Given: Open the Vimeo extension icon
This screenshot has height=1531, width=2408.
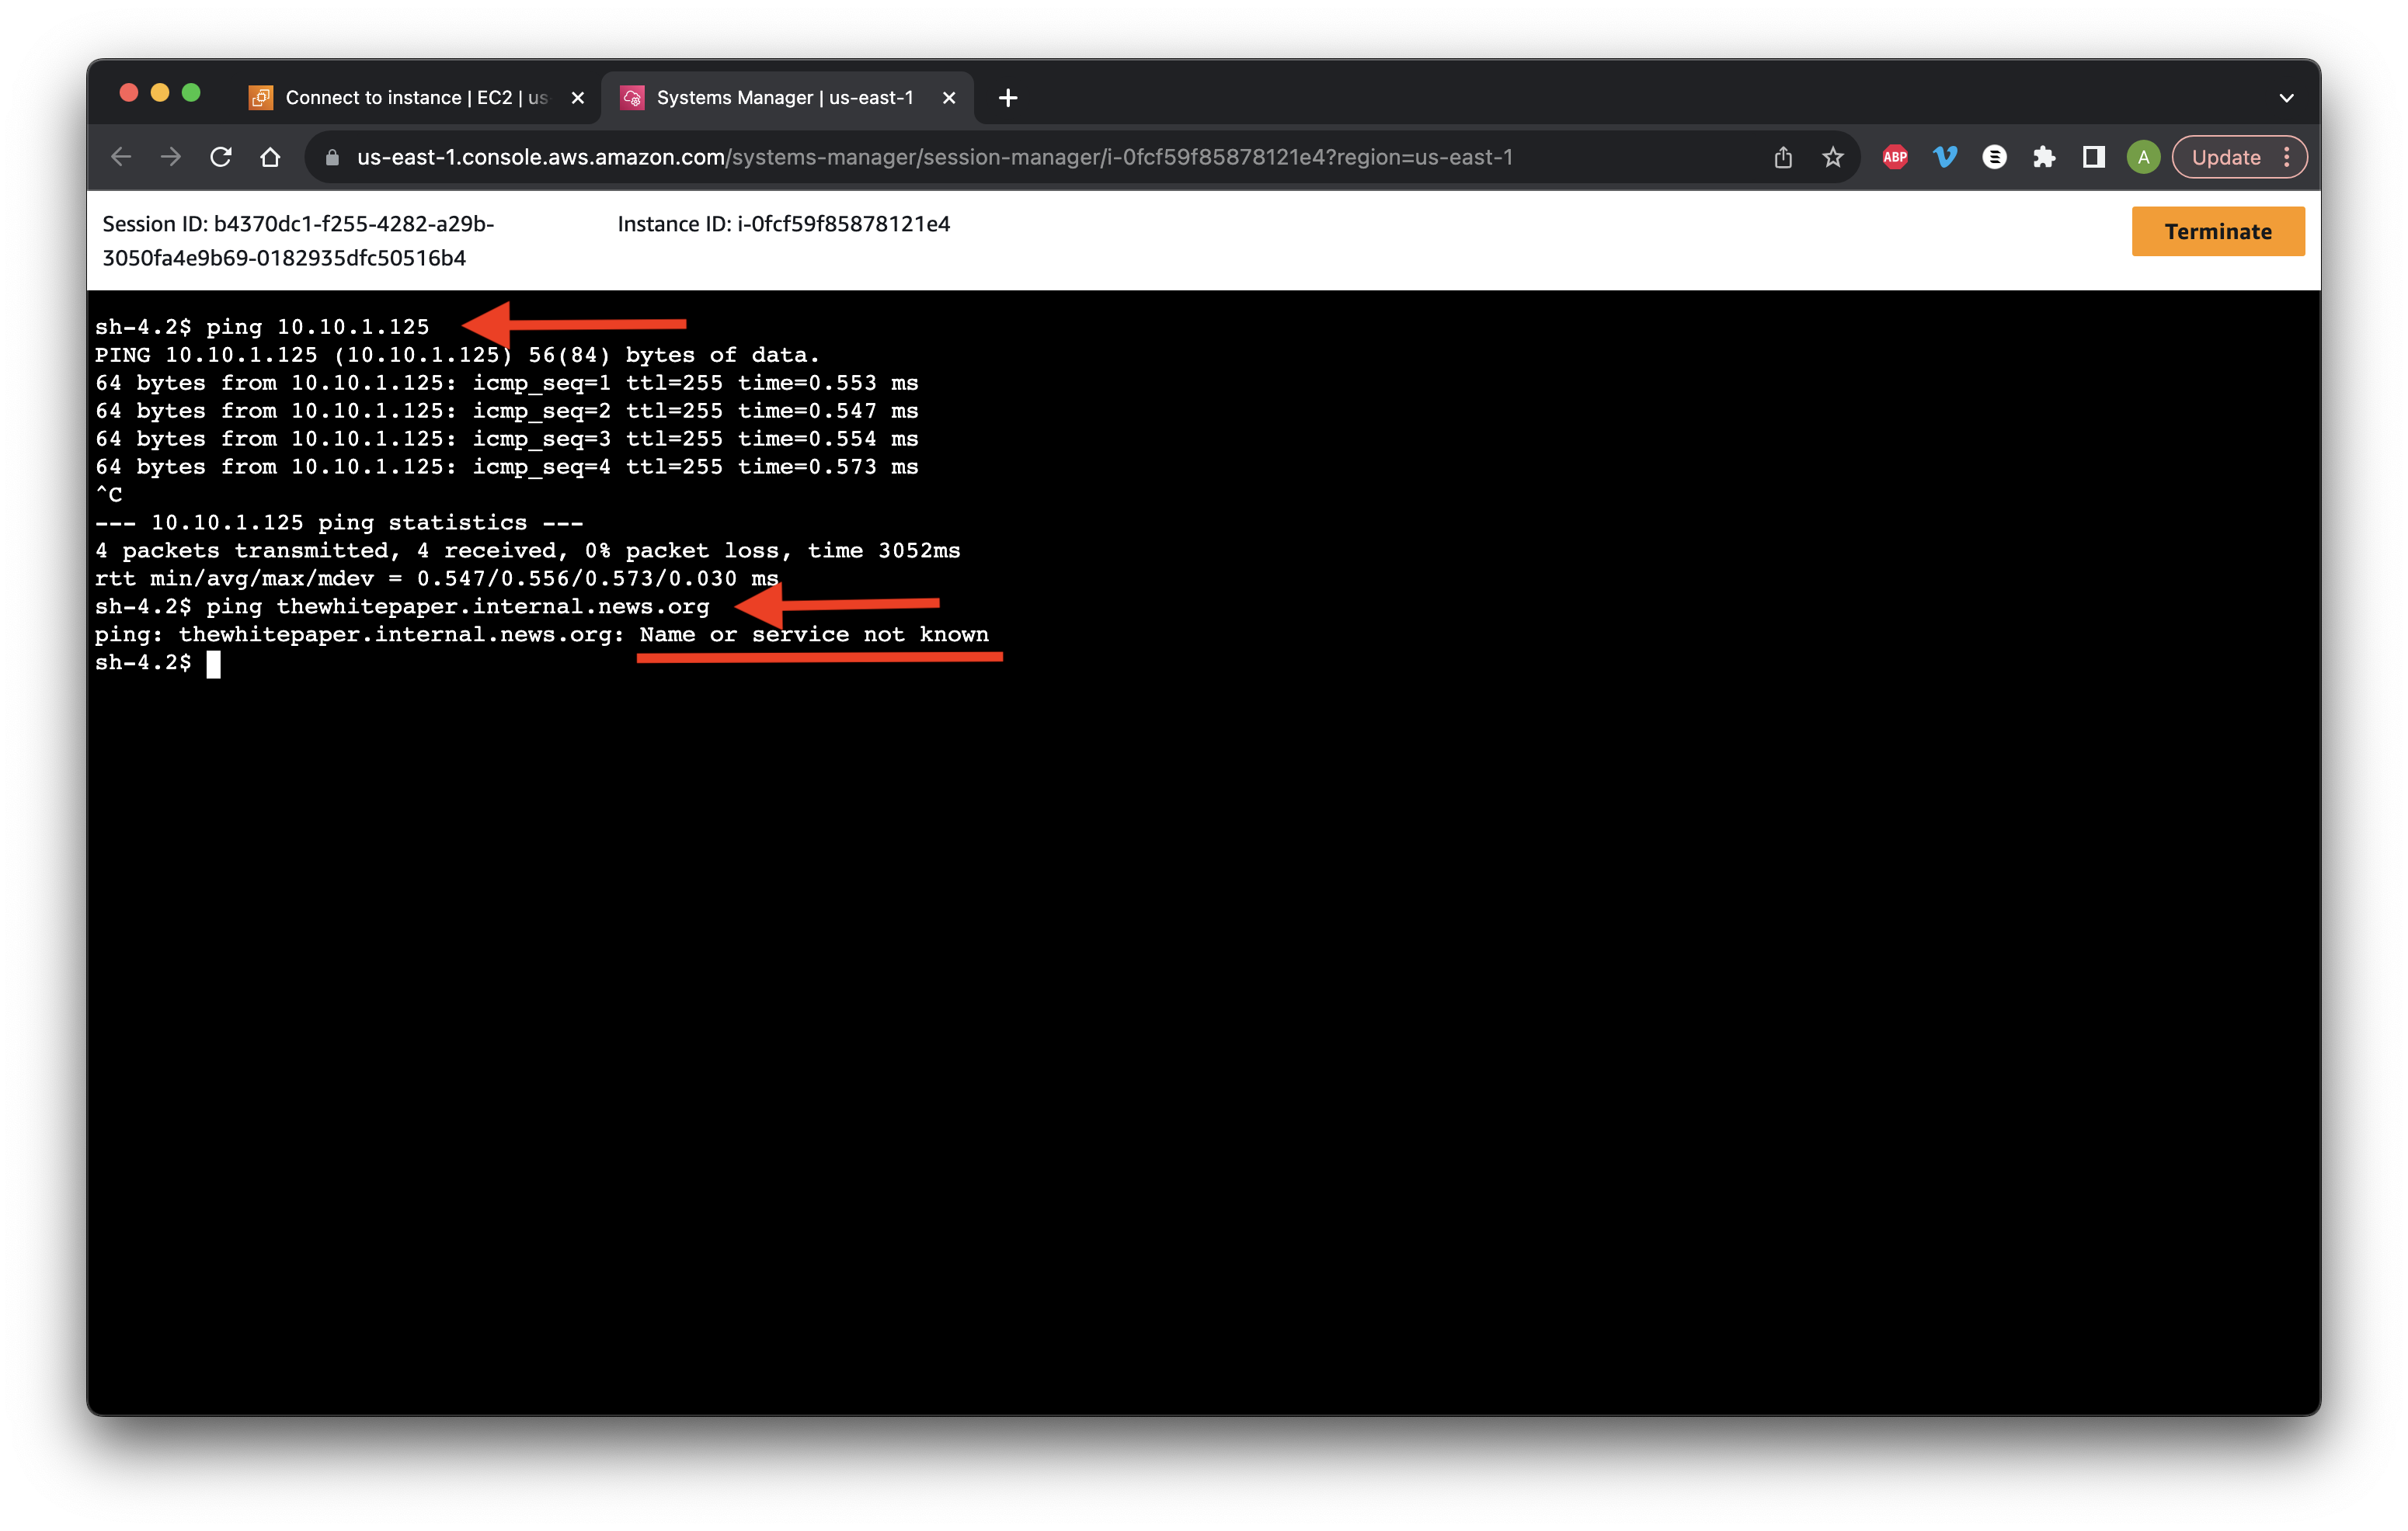Looking at the screenshot, I should (1945, 157).
